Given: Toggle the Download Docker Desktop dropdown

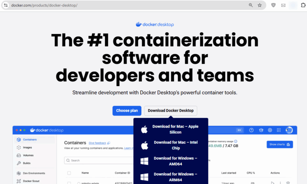Looking at the screenshot, I should click(x=171, y=111).
